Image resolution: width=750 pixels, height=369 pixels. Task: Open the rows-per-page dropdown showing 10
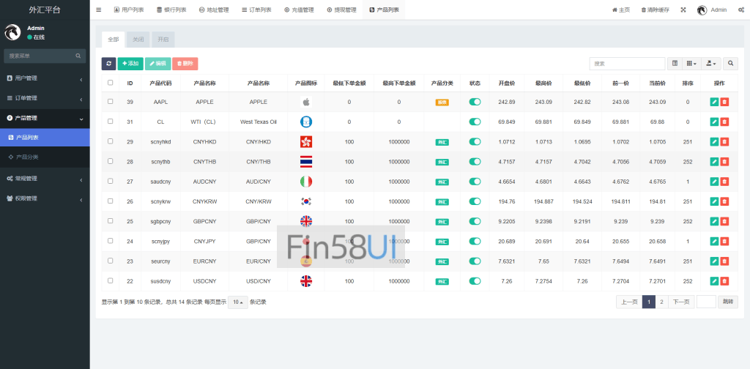coord(237,302)
